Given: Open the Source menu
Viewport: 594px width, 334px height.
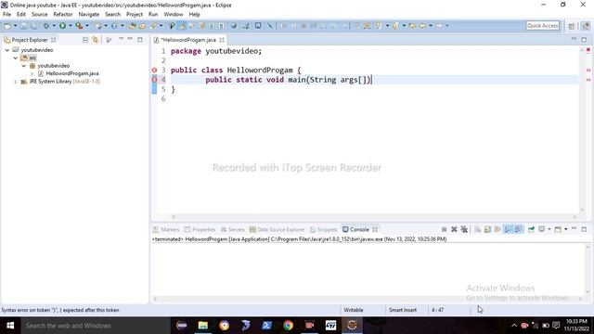Looking at the screenshot, I should click(x=39, y=15).
